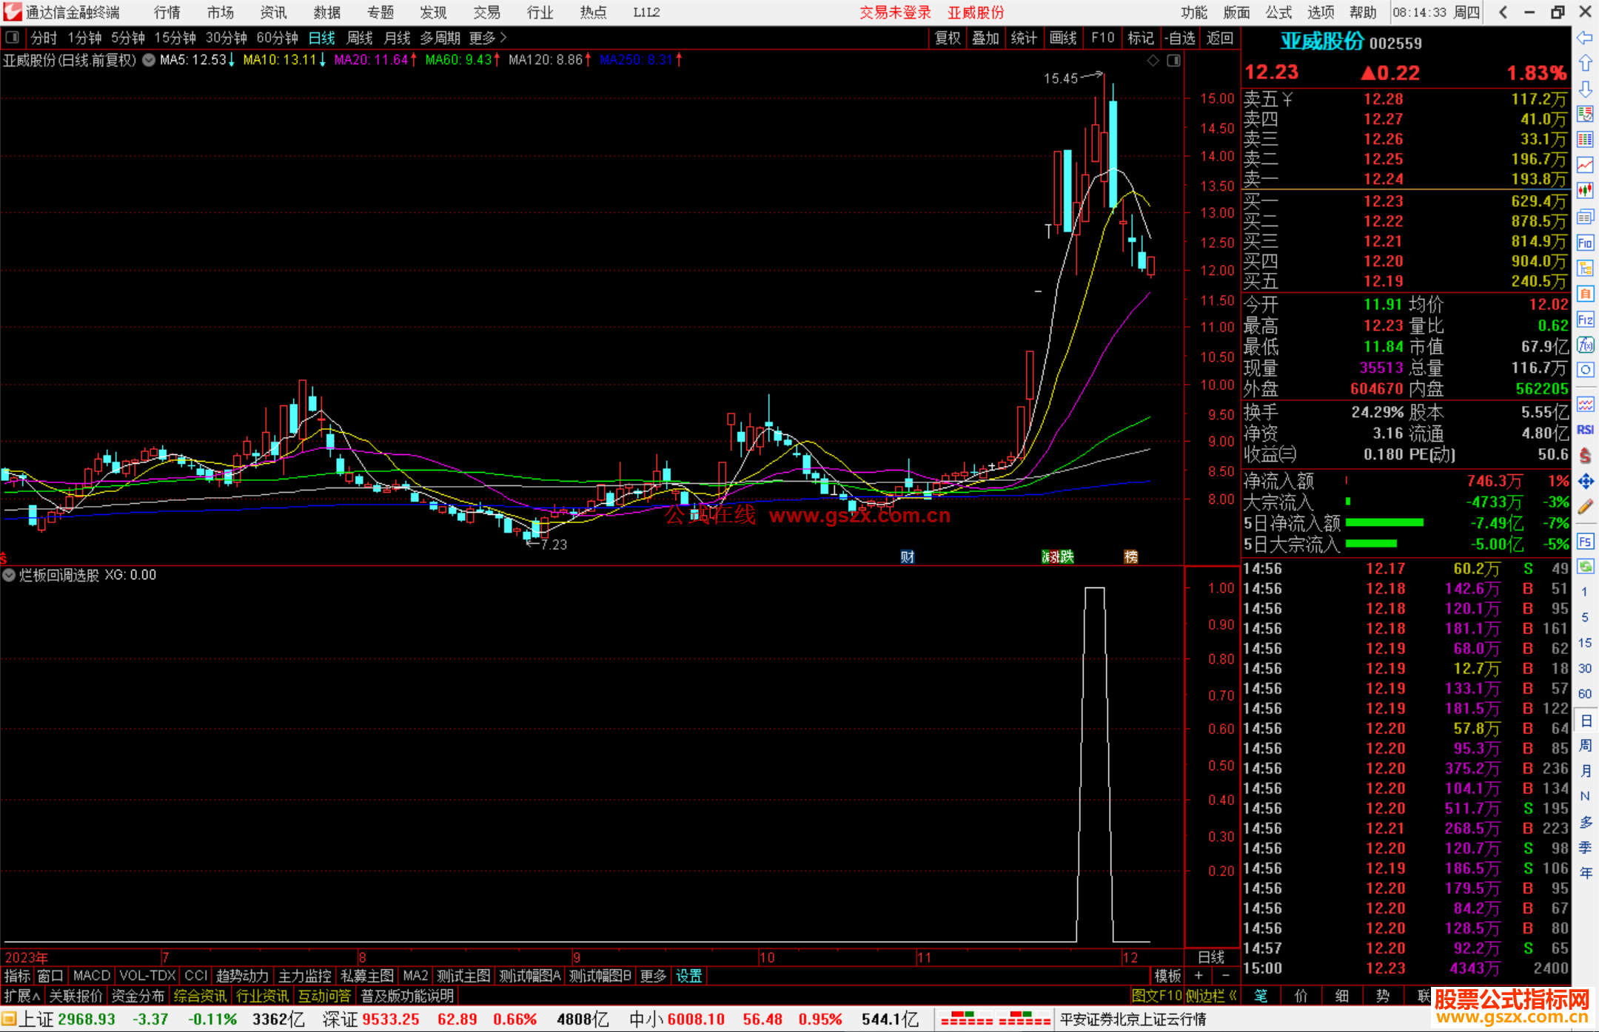Click the back arrow sidebar icon
This screenshot has width=1599, height=1032.
click(x=1585, y=38)
